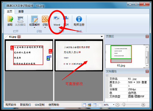Viewport: 153px width, 111px height.
Task: Click the 文件类型 value 图像/图像PDF
Action: (x=136, y=96)
